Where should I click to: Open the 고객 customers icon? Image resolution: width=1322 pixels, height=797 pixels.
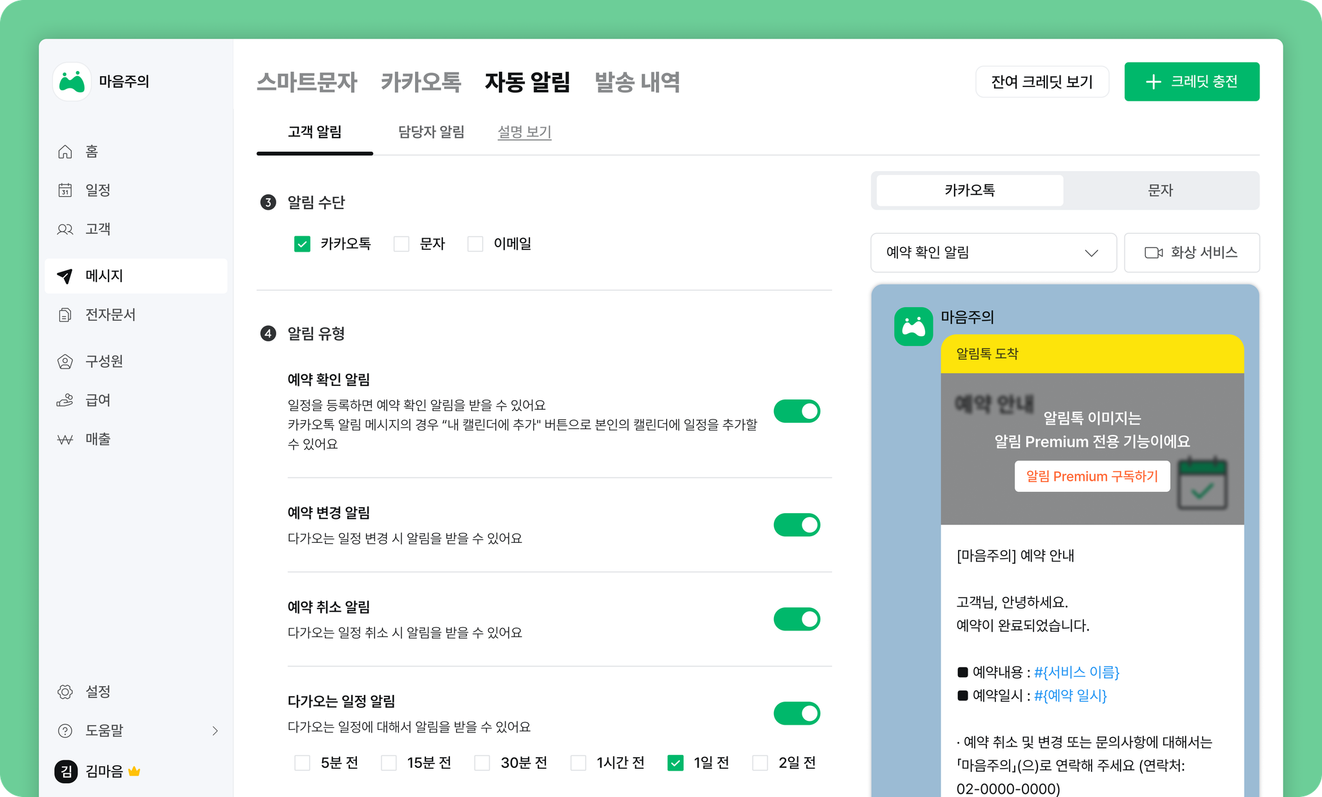click(65, 229)
